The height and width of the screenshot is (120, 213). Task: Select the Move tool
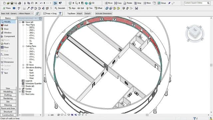[108, 3]
